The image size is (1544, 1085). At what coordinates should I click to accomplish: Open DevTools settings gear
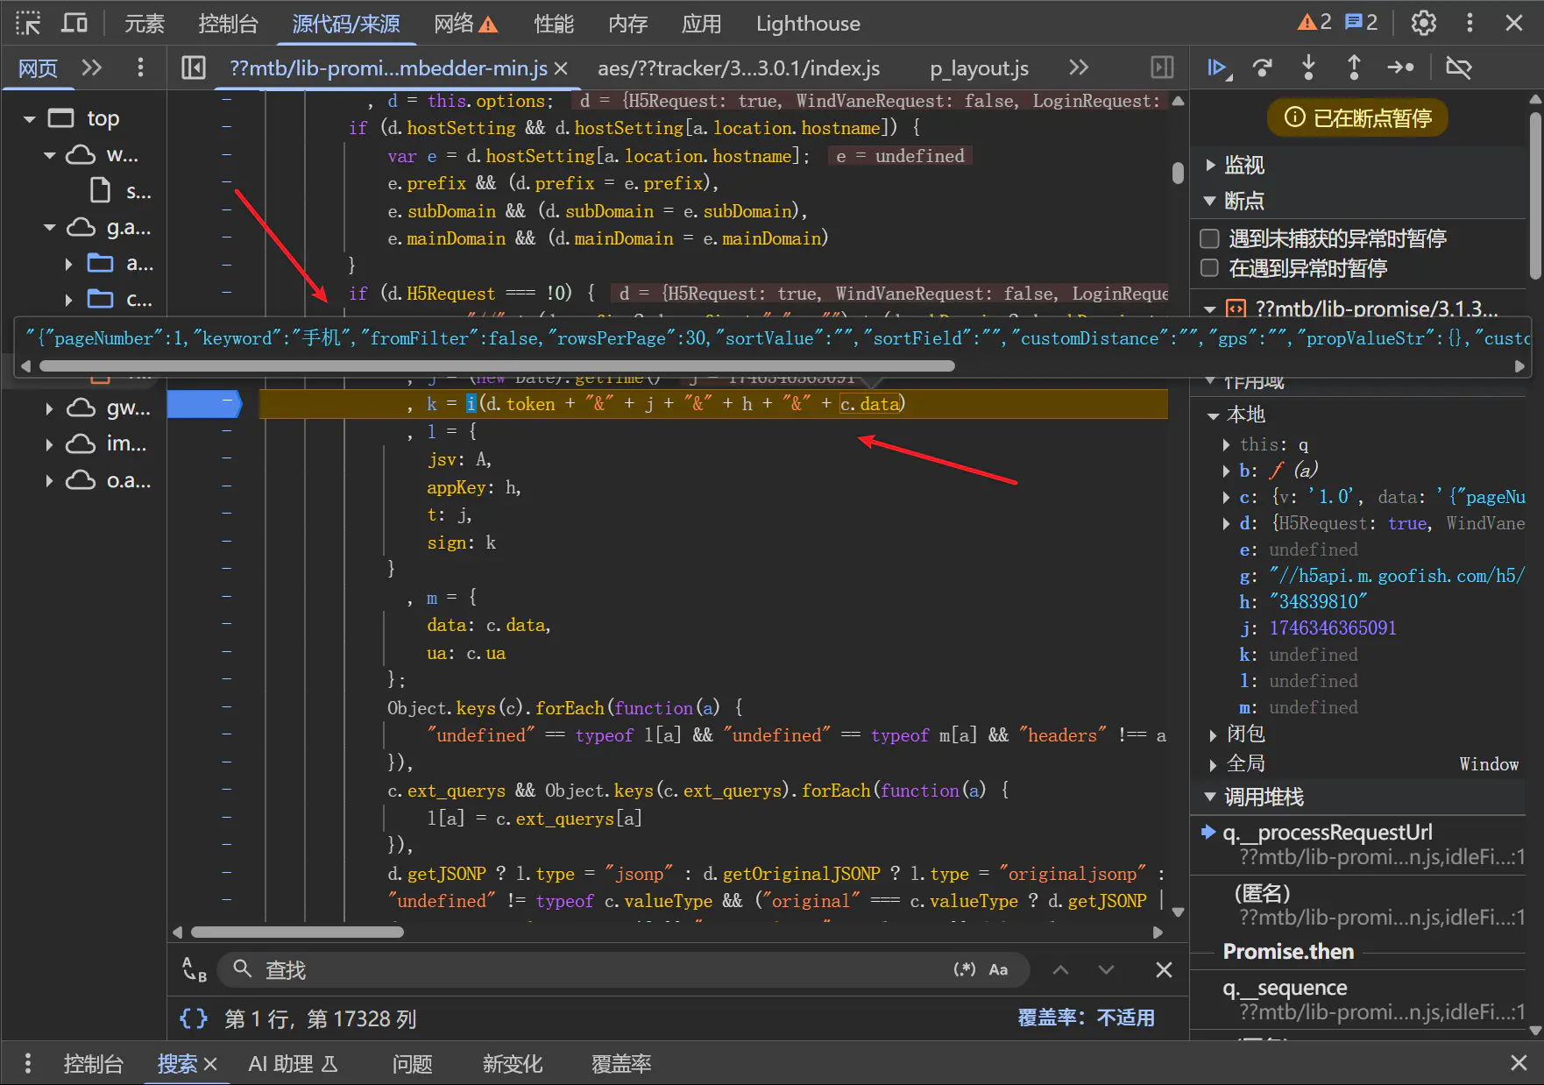(x=1423, y=23)
